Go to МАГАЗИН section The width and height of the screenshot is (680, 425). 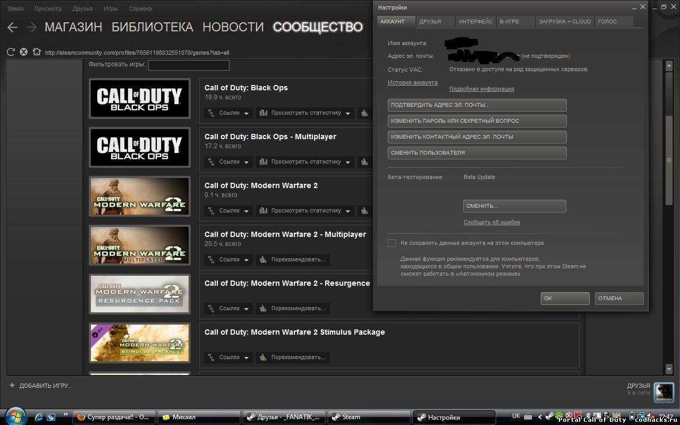tap(73, 27)
